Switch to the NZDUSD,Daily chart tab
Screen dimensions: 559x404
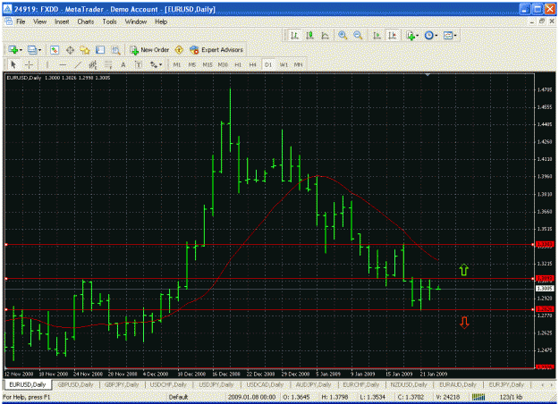(x=408, y=384)
